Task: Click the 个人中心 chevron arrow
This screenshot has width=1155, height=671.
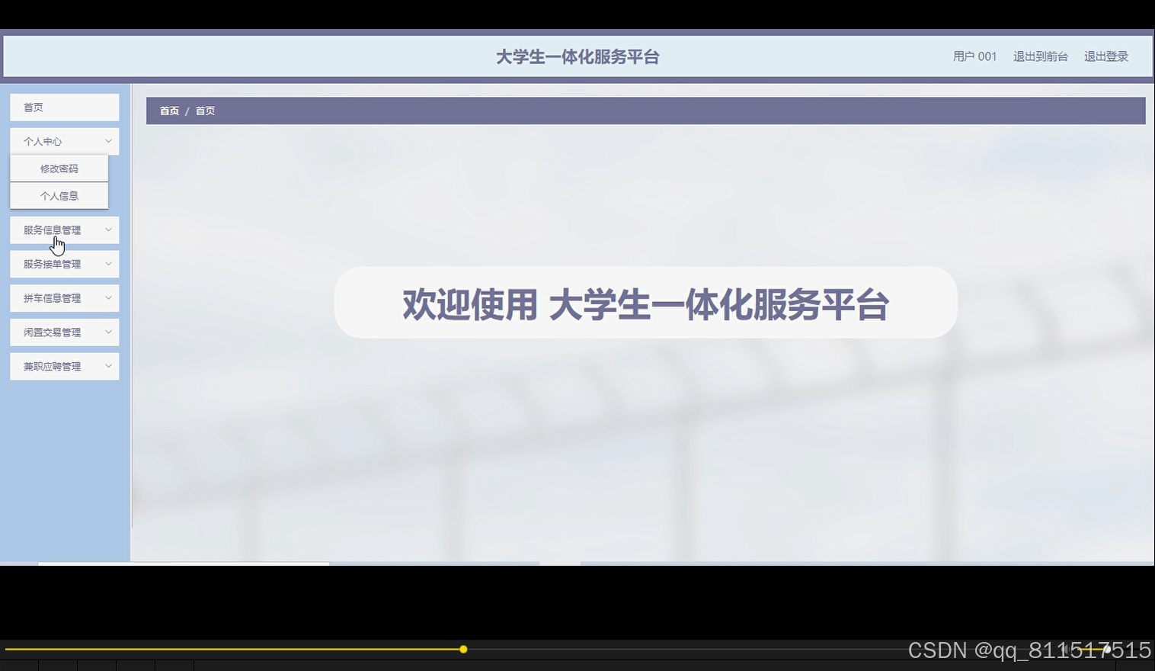Action: point(108,141)
